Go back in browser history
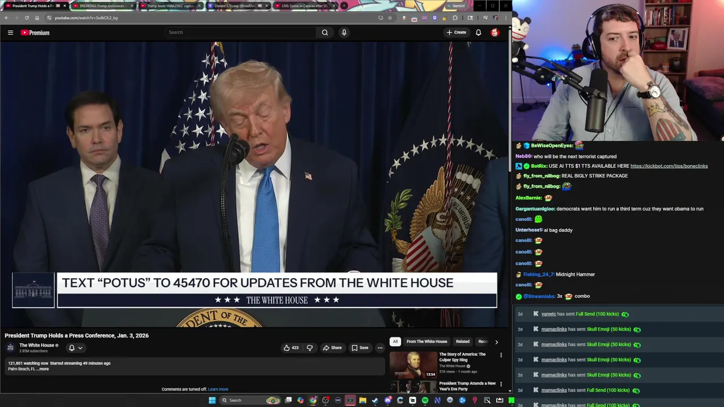 6,18
